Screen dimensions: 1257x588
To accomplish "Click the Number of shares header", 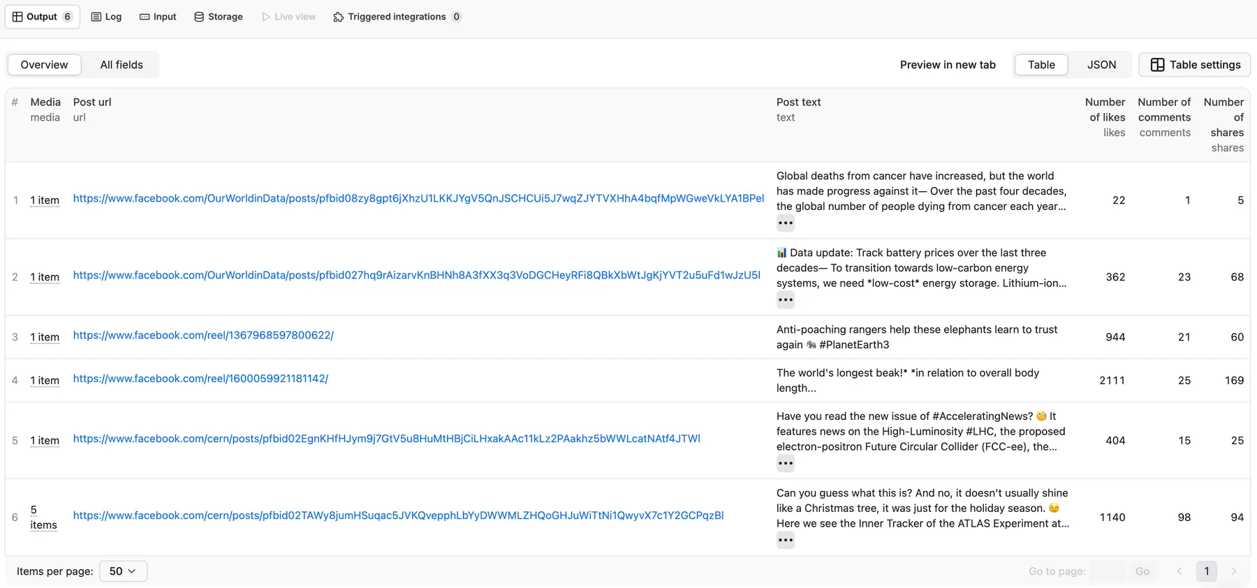I will (1223, 117).
